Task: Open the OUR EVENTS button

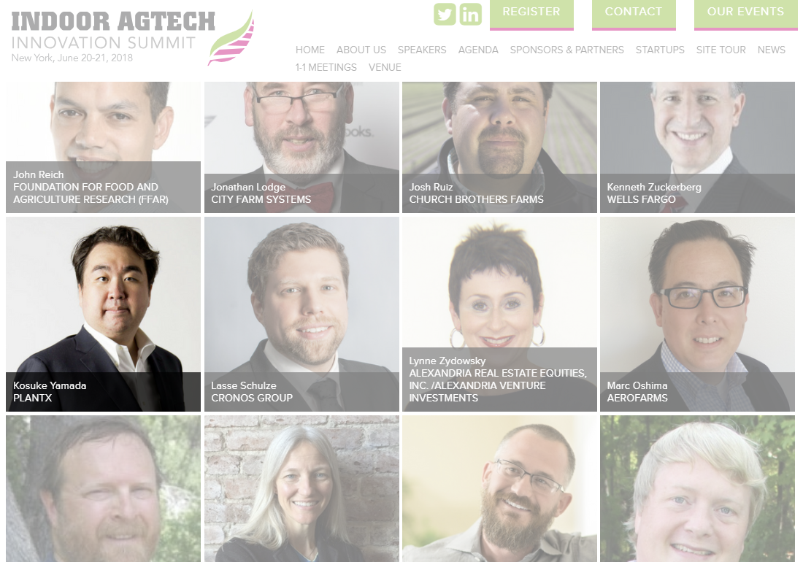Action: click(x=745, y=15)
